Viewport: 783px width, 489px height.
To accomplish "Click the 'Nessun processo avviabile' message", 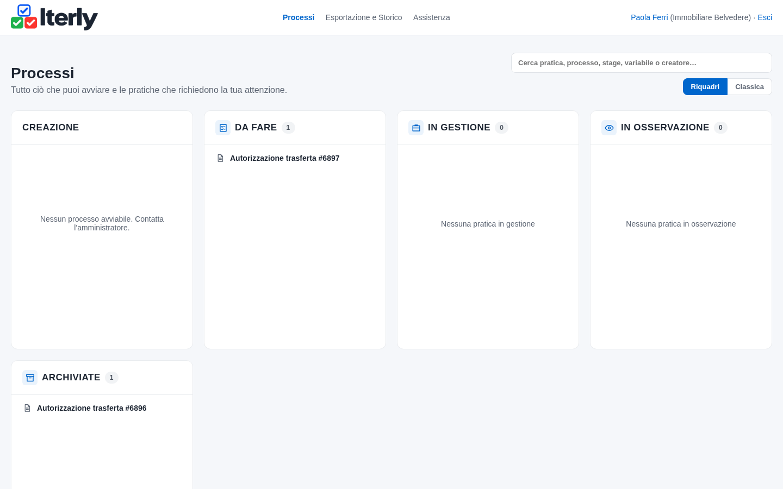I will click(102, 223).
